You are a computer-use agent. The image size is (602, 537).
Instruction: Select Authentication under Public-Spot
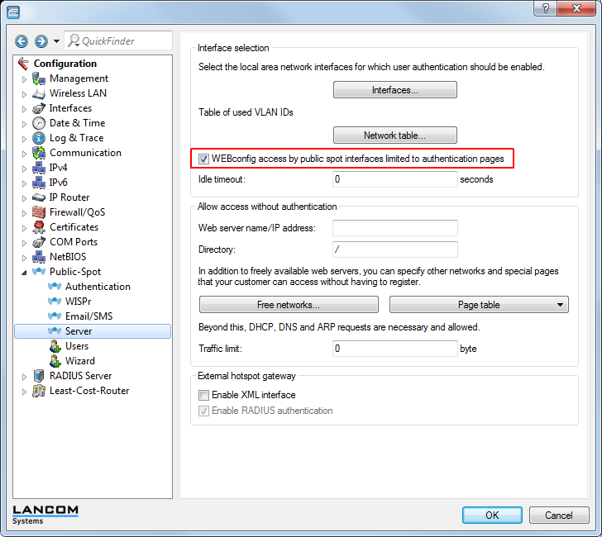click(x=98, y=287)
